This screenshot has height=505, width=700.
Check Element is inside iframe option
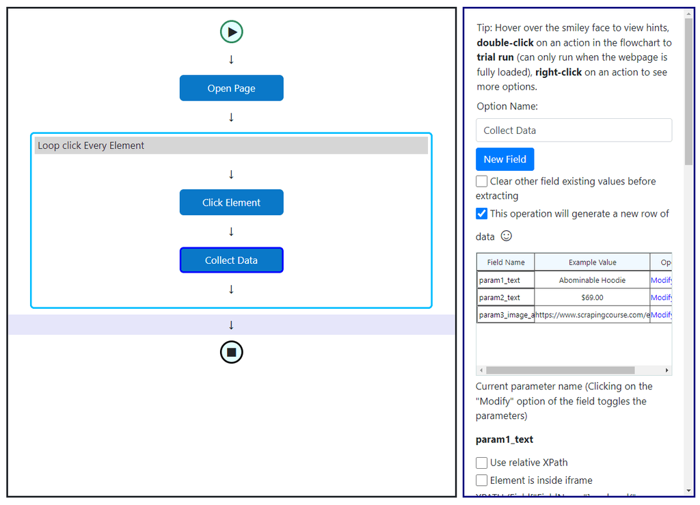pos(482,480)
